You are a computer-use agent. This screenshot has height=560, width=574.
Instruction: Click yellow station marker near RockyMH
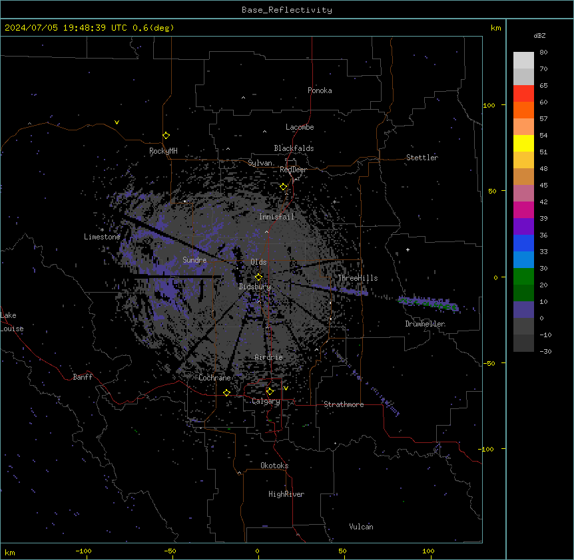166,136
